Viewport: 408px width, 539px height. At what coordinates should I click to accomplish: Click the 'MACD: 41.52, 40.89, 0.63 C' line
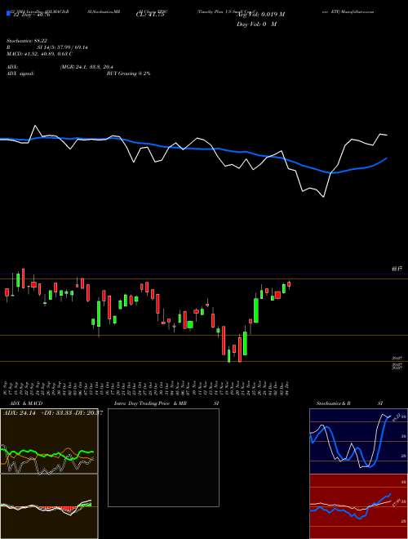tap(39, 54)
